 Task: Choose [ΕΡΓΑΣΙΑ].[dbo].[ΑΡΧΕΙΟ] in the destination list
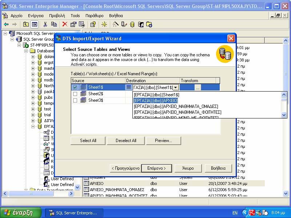156,101
